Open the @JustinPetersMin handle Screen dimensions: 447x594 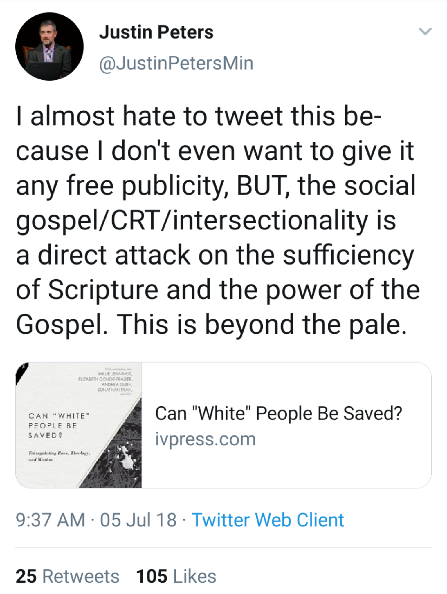(176, 63)
